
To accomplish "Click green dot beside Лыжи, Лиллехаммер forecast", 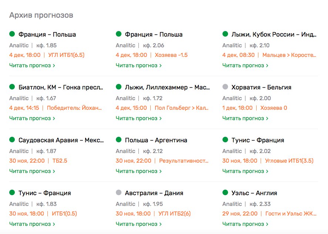I will pos(118,87).
